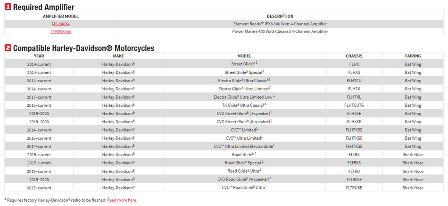Click the 'Compatible Harley-Davidson Motorcycles' heading
The height and width of the screenshot is (206, 448).
(84, 48)
